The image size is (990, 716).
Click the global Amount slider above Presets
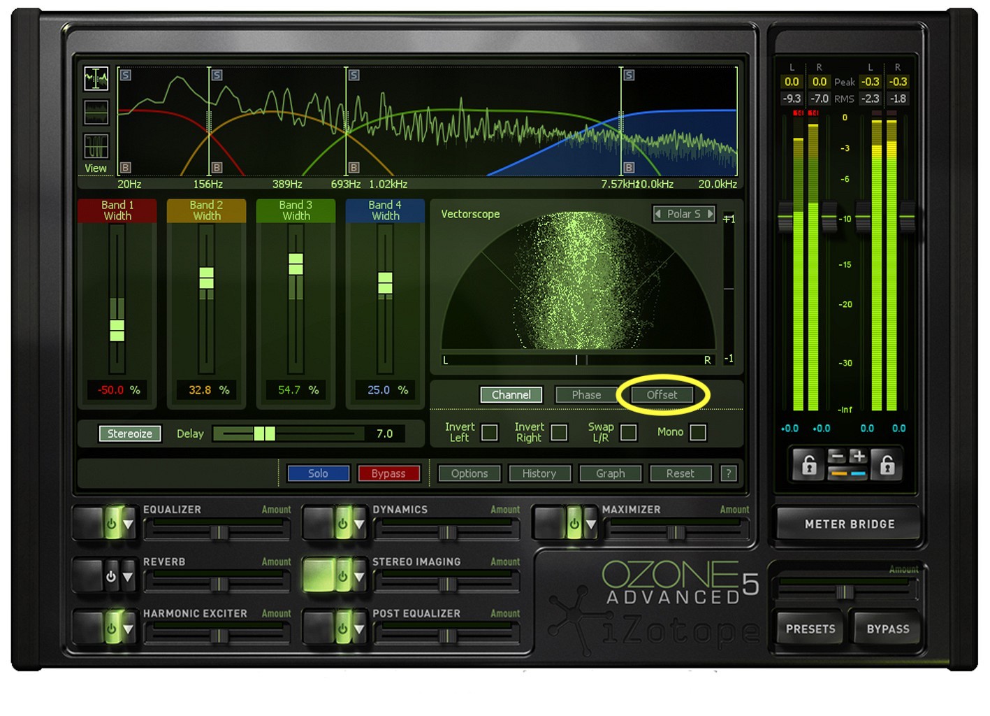coord(846,592)
